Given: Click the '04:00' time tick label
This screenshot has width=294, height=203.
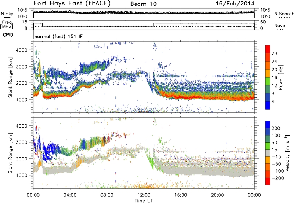Looking at the screenshot, I should [x=70, y=195].
